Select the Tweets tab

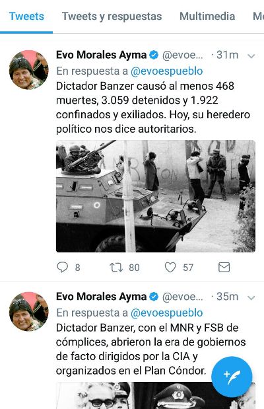(x=26, y=17)
